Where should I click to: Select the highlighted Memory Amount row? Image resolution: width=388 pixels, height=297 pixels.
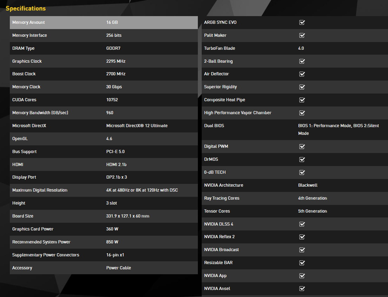(x=103, y=22)
